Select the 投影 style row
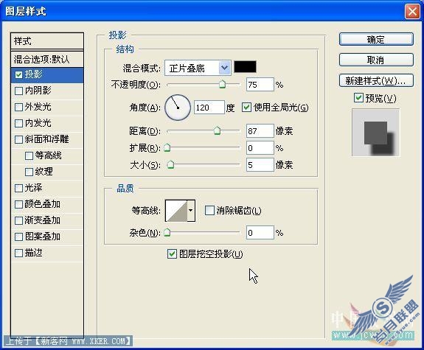The width and height of the screenshot is (424, 350). coord(47,75)
